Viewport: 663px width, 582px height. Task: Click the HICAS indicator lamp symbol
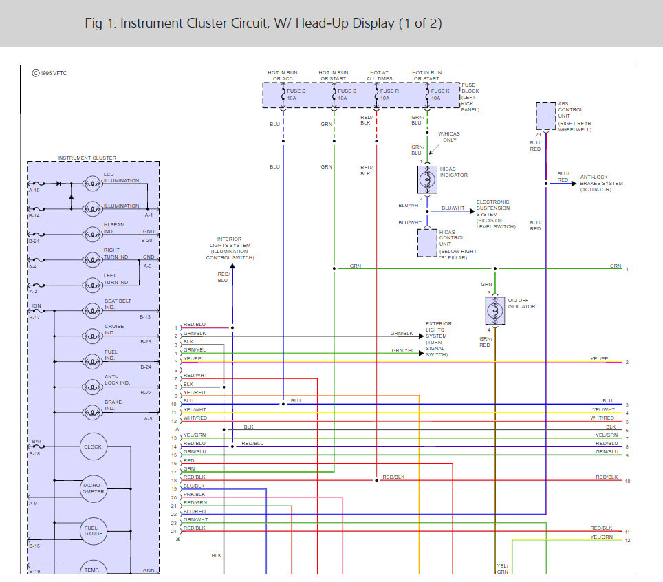(x=426, y=179)
